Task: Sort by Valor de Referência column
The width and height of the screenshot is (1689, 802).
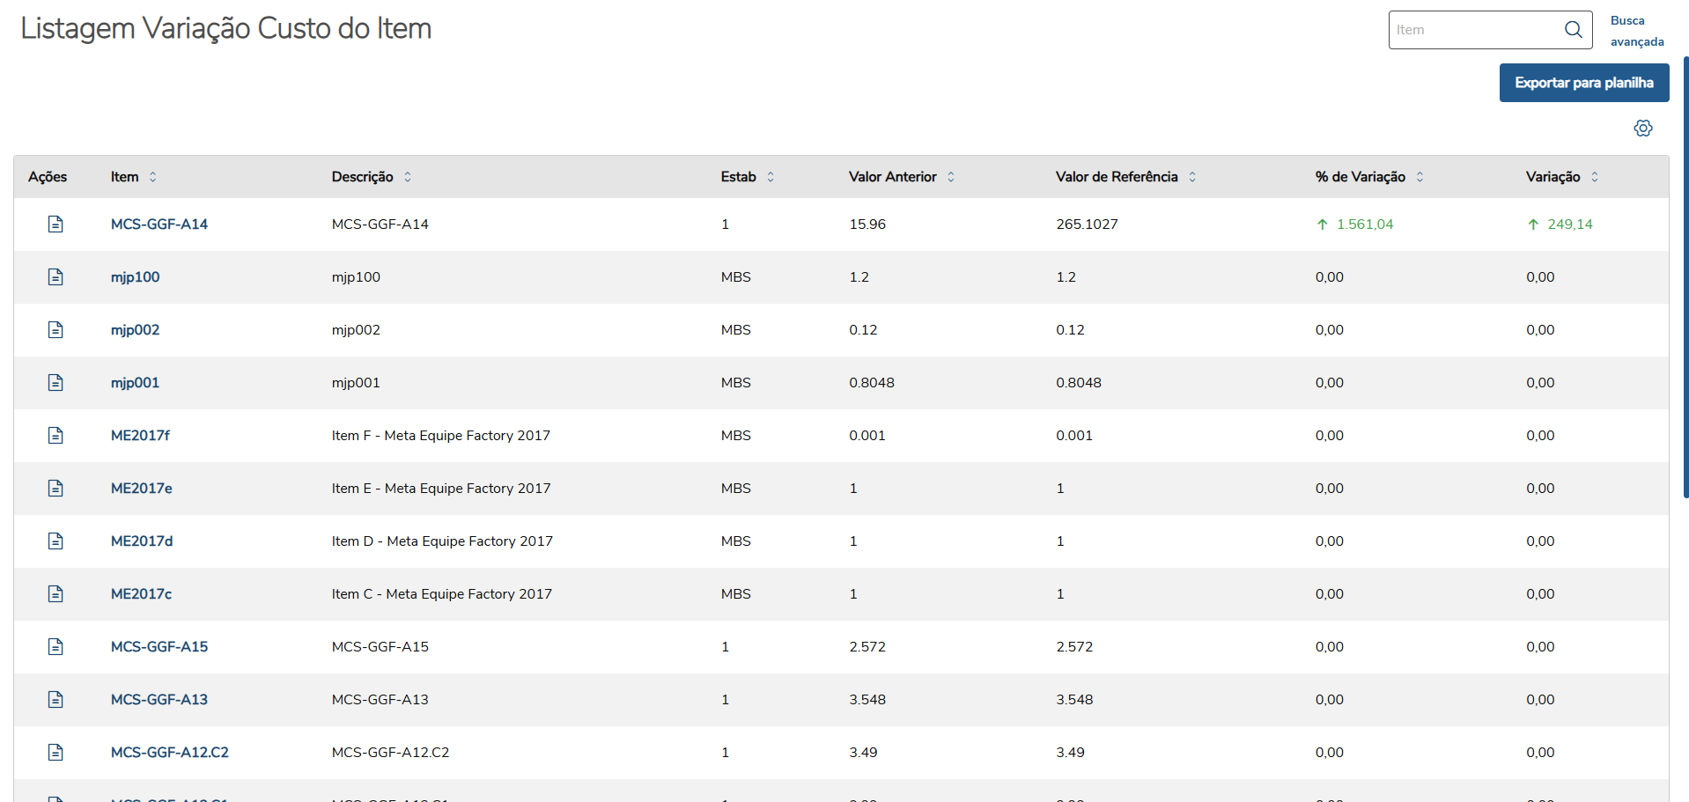Action: click(1192, 177)
